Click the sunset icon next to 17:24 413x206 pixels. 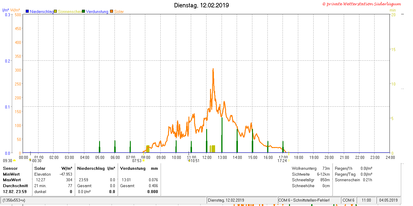point(289,161)
